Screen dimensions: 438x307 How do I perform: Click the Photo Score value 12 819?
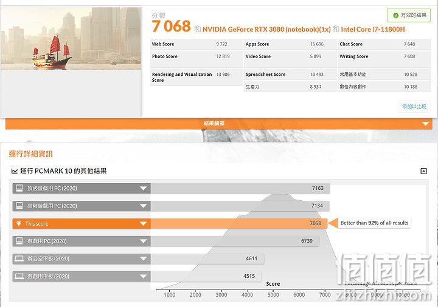[223, 56]
